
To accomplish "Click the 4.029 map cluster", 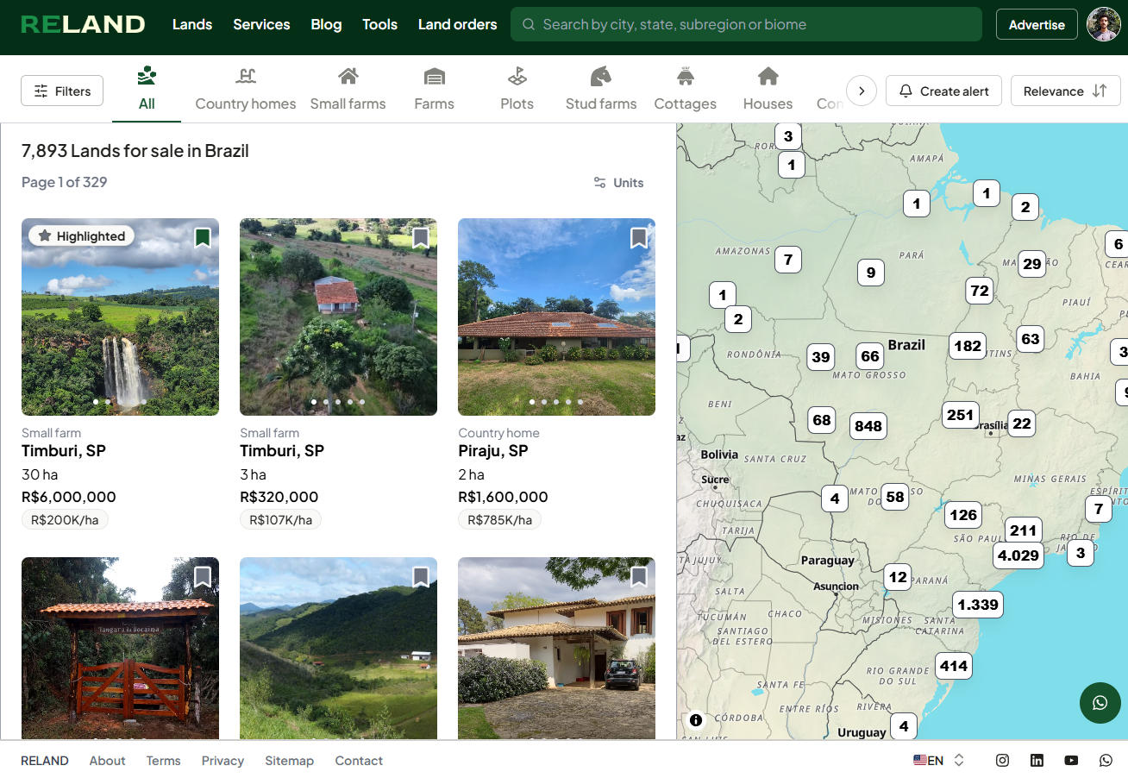I will click(x=1018, y=555).
